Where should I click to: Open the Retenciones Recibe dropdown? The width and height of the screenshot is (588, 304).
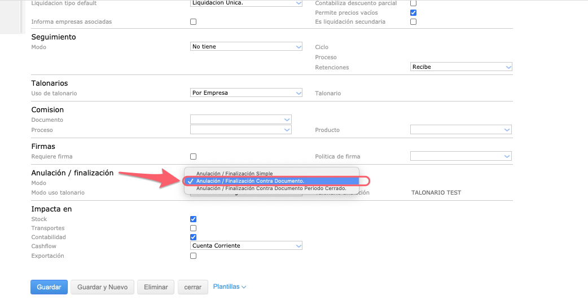[x=461, y=67]
